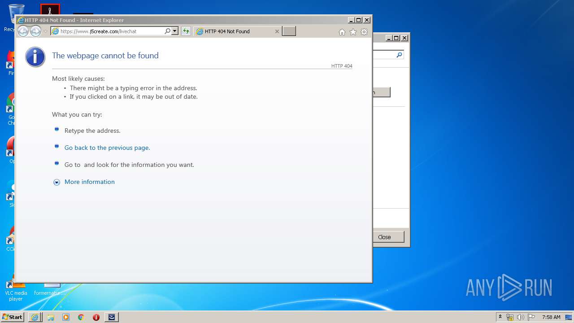Click the blue information icon

click(35, 57)
